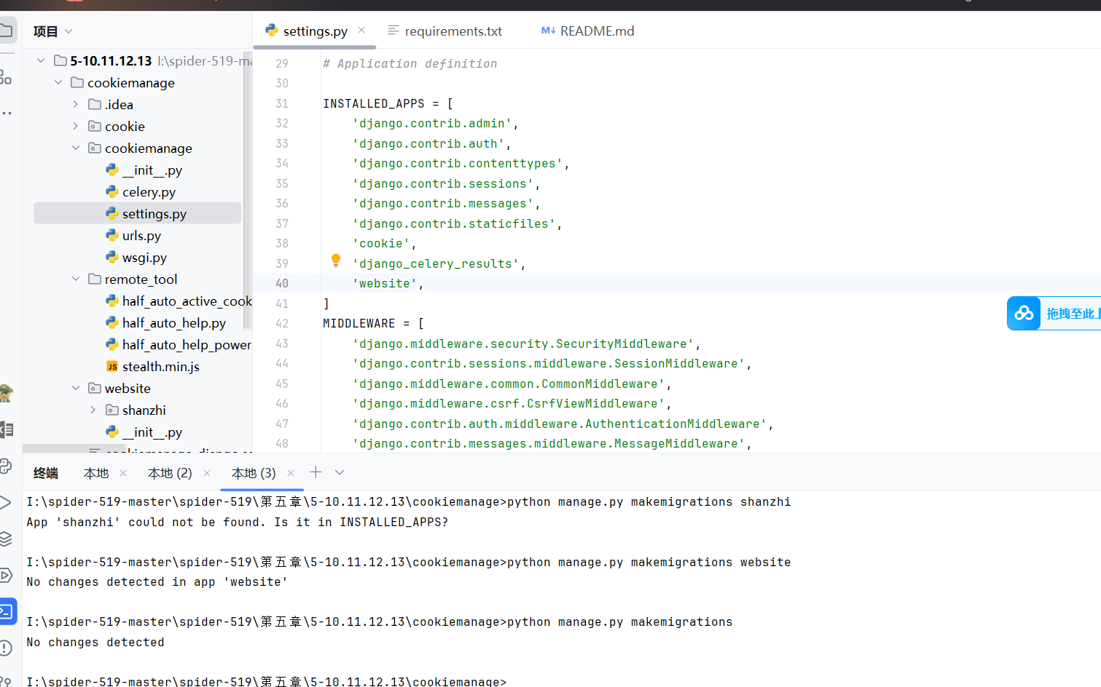The width and height of the screenshot is (1101, 687).
Task: Close the settings.py editor tab
Action: 361,31
